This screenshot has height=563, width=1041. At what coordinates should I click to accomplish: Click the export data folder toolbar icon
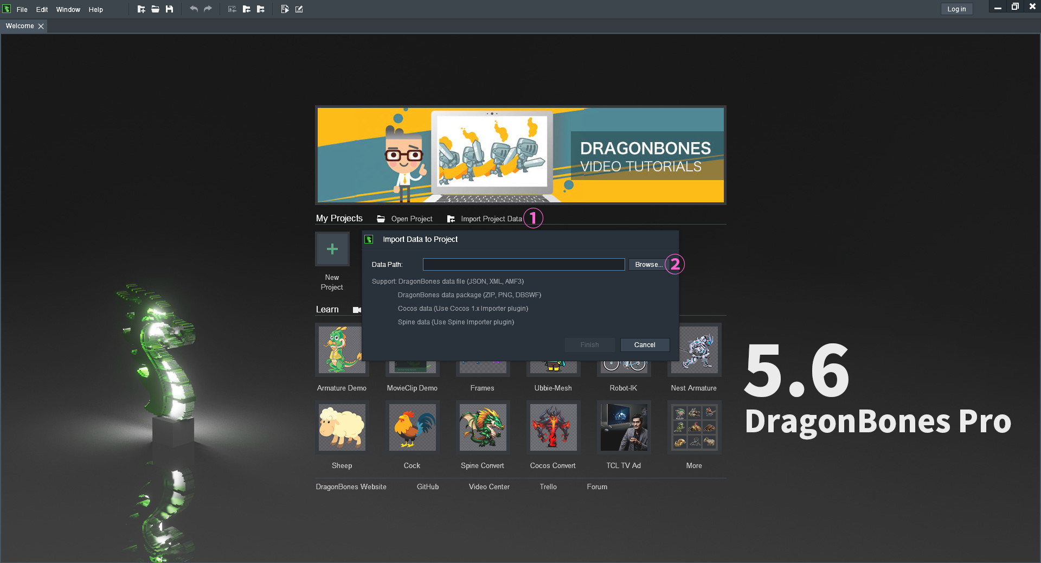tap(261, 9)
